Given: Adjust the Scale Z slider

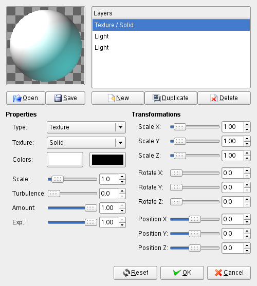Looking at the screenshot, I should (195, 156).
